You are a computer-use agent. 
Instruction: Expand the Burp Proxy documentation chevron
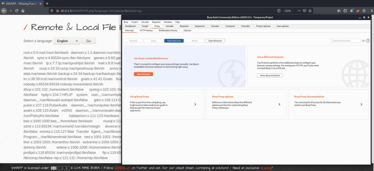click(362, 104)
